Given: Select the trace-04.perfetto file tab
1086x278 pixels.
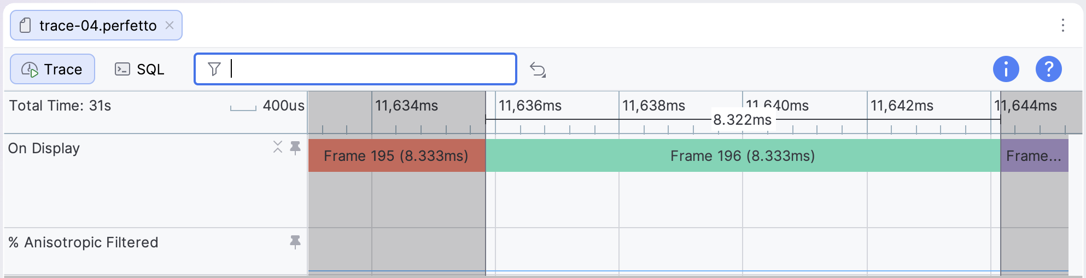Looking at the screenshot, I should click(x=96, y=25).
